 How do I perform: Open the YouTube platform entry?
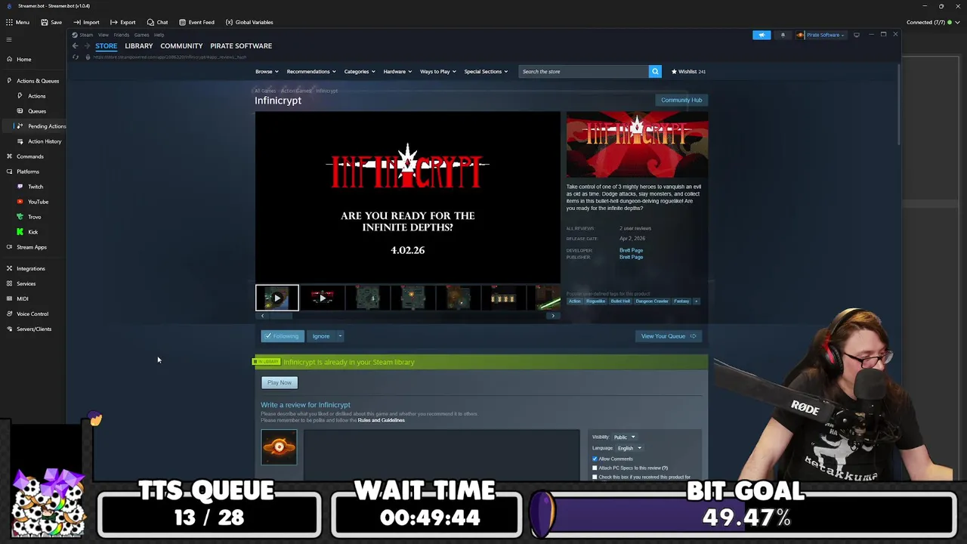pyautogui.click(x=38, y=202)
